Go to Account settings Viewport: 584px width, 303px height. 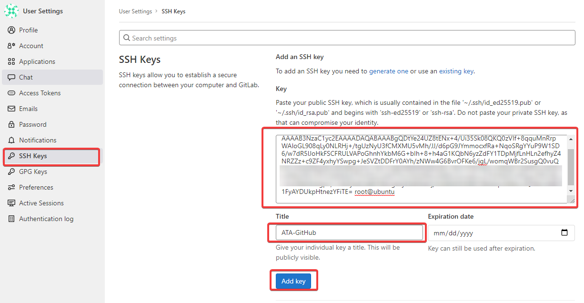pos(52,46)
